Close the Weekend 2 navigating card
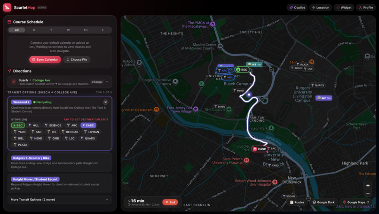This screenshot has height=214, width=379. (105, 102)
